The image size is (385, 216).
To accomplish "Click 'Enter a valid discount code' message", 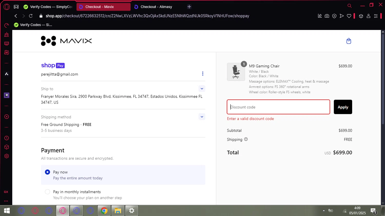I will 250,119.
